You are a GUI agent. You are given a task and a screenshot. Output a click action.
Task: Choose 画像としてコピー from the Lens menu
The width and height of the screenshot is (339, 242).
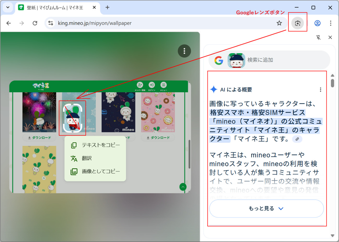point(95,172)
